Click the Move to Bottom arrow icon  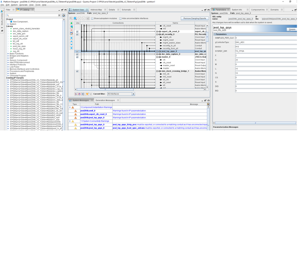[x=72, y=48]
